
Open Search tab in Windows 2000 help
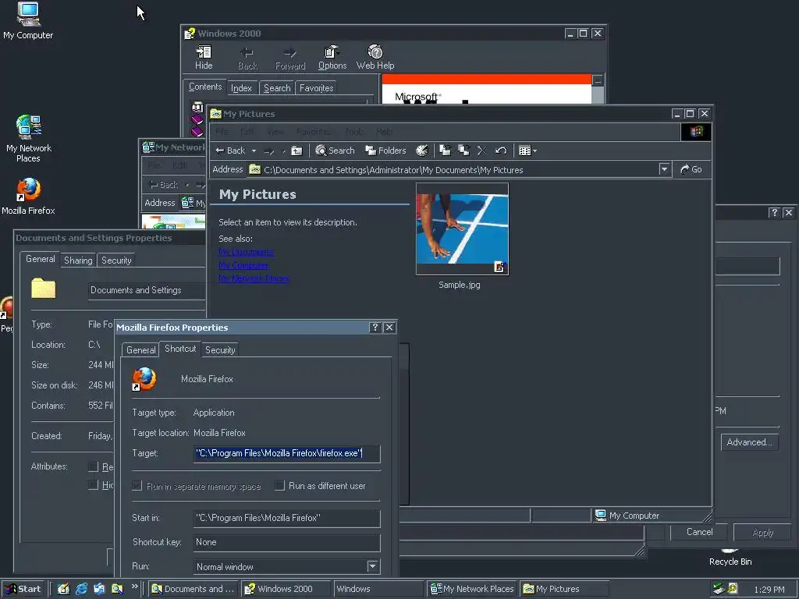click(277, 88)
